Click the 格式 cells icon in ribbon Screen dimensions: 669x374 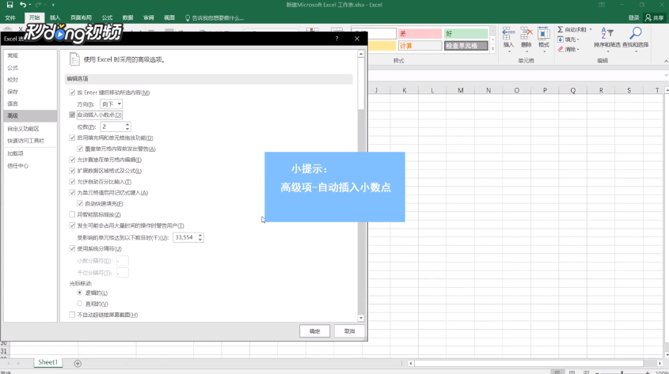pyautogui.click(x=544, y=33)
